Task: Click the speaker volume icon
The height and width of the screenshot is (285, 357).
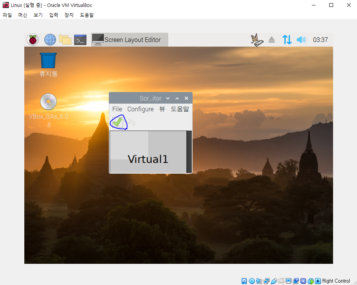Action: coord(301,40)
